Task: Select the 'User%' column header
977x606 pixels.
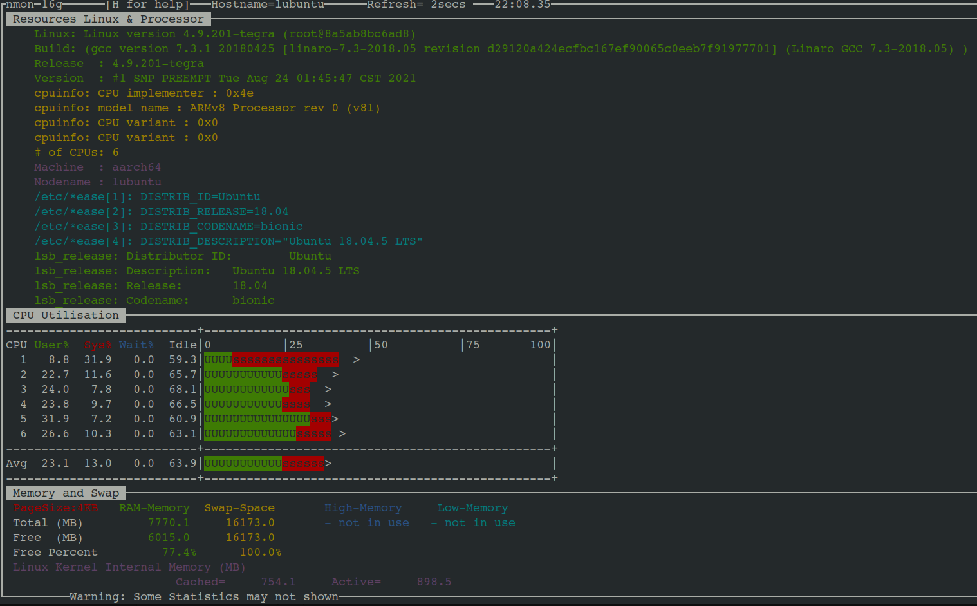Action: tap(51, 345)
